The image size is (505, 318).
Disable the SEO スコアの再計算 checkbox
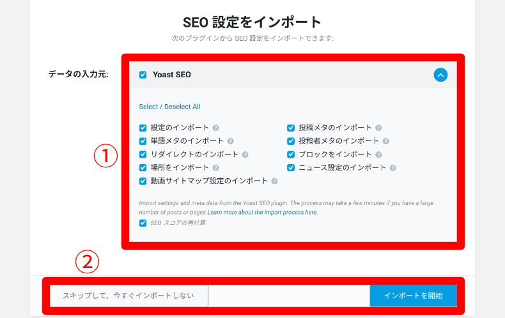coord(143,223)
